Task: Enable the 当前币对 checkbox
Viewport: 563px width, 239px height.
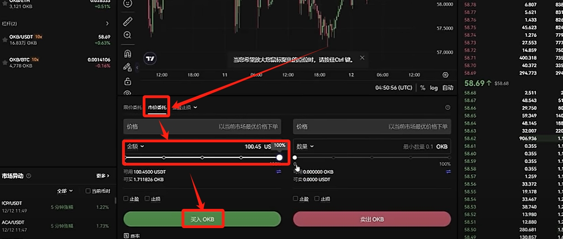Action: (x=88, y=191)
